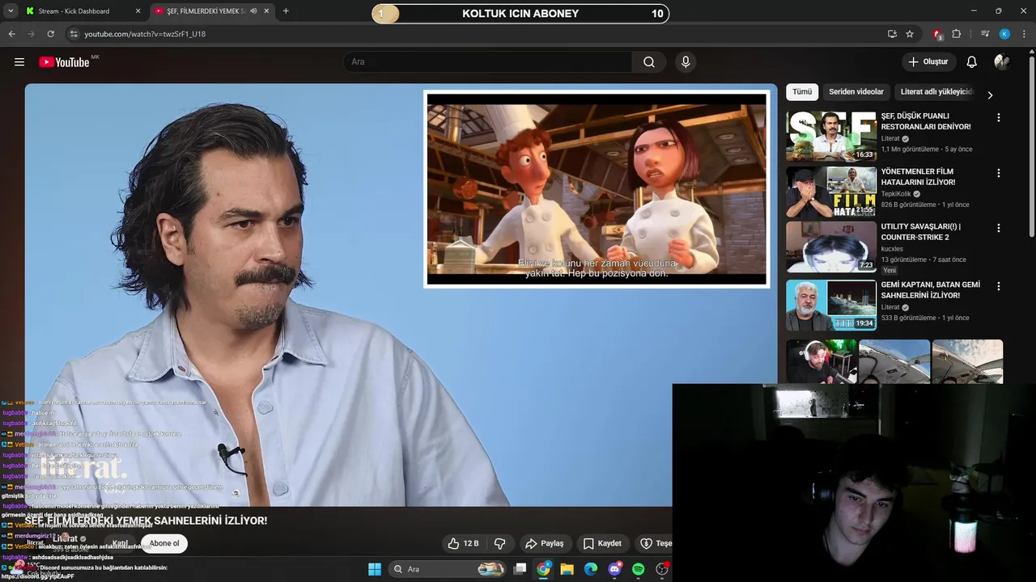The image size is (1036, 582).
Task: Open Chrome browser taskbar icon
Action: pyautogui.click(x=544, y=569)
